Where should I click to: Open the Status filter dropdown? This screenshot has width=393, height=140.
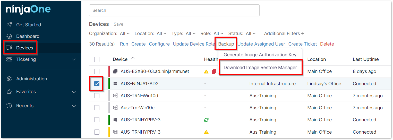pos(251,34)
